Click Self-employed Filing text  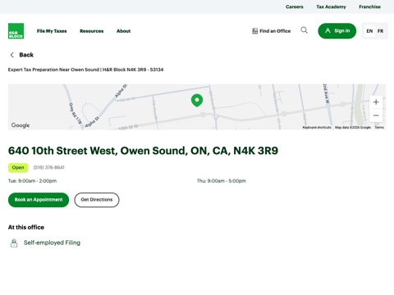[x=52, y=243]
